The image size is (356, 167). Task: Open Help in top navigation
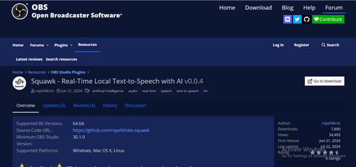pos(309,8)
